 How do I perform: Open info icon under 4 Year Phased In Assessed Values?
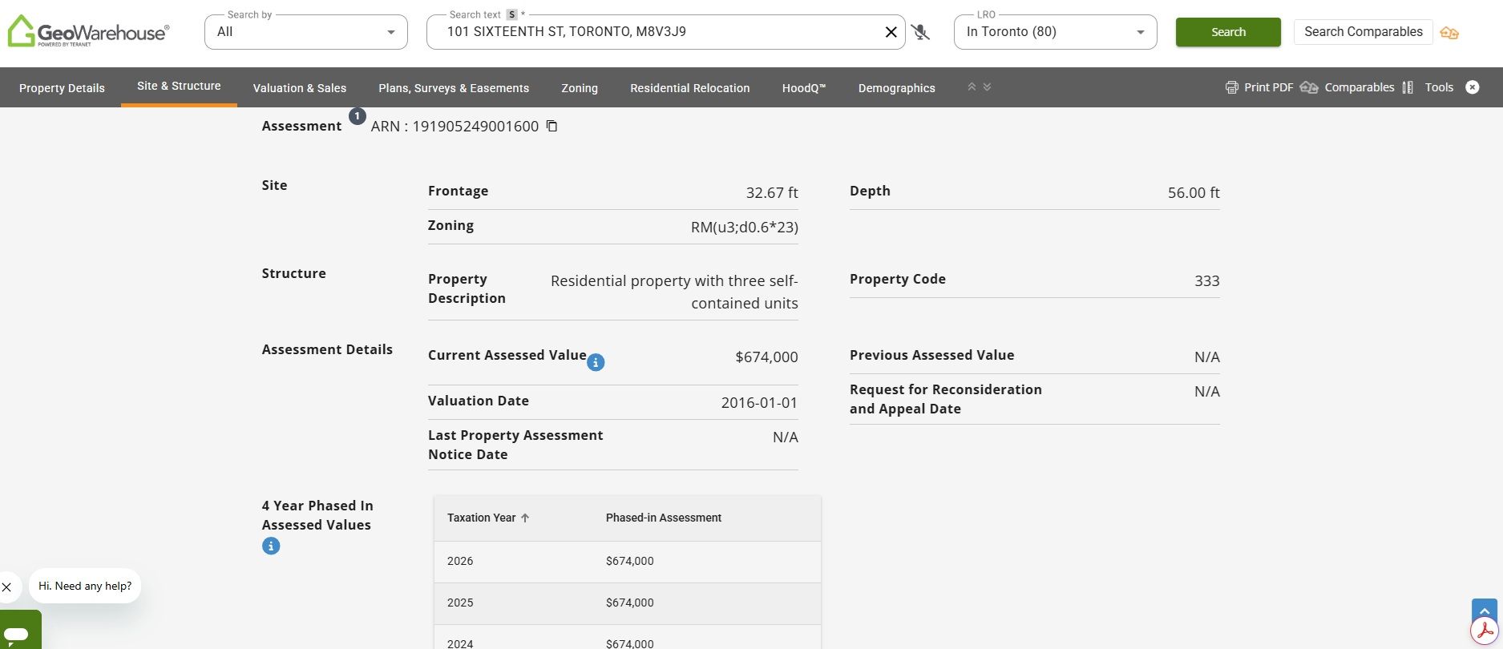[271, 546]
